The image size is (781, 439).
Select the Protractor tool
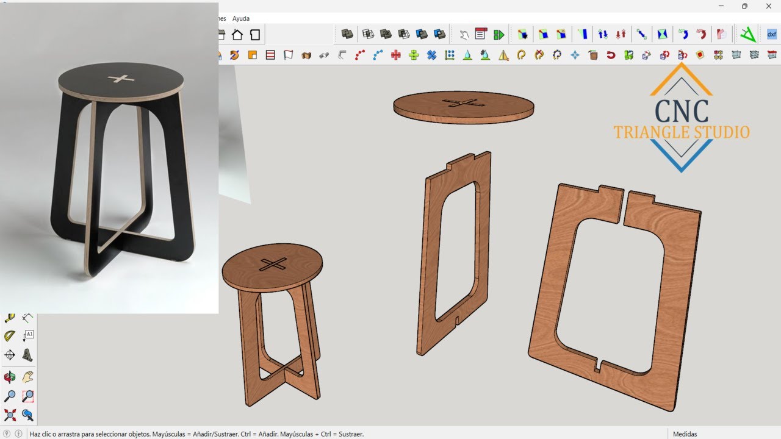point(10,335)
